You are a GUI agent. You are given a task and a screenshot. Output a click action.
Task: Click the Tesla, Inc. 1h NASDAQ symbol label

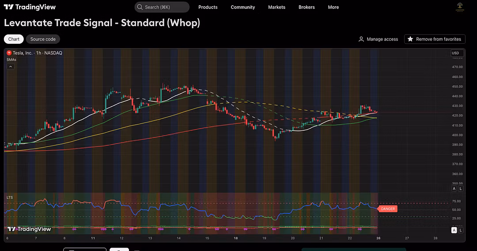37,53
